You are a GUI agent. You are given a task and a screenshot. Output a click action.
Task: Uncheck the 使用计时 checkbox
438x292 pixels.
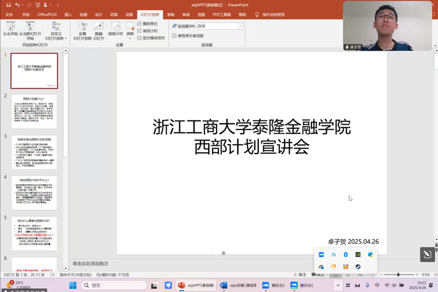[139, 31]
